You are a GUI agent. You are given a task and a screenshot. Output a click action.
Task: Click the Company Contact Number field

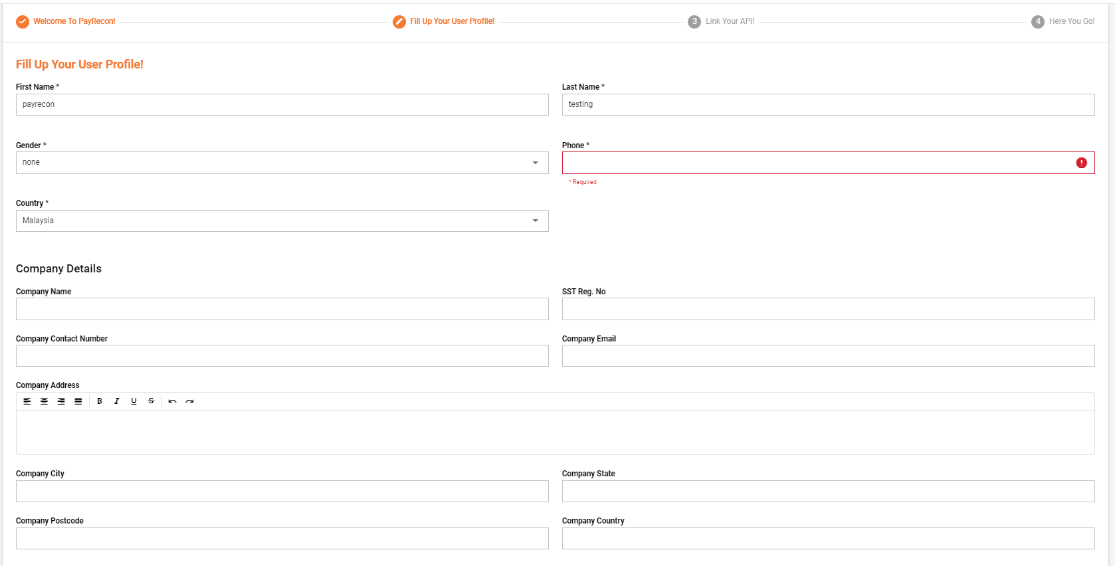tap(282, 355)
